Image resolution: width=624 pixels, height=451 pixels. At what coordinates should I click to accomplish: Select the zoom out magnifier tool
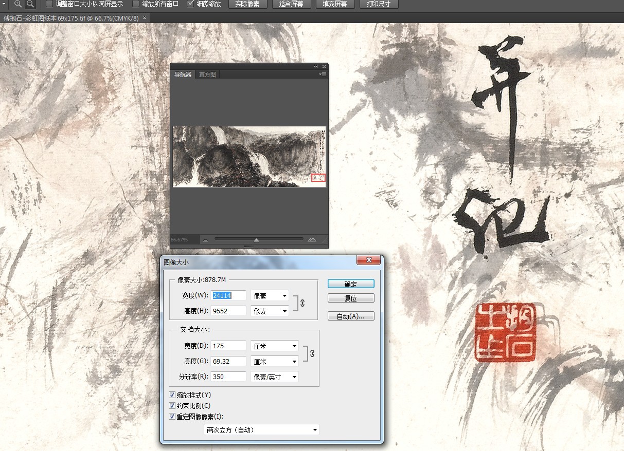click(30, 4)
